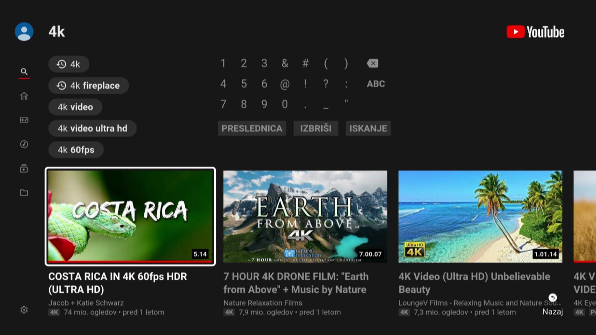Switch keyboard to ABC letters

coord(376,84)
